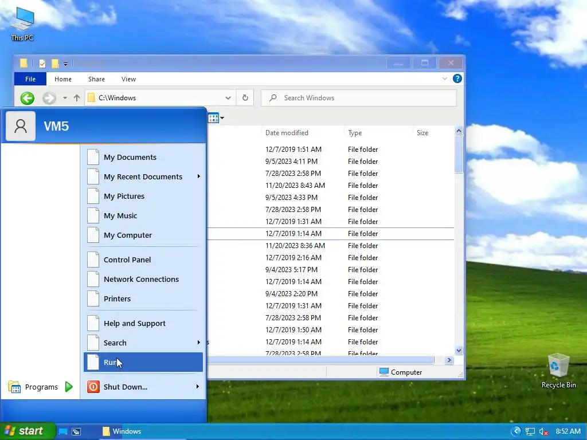The image size is (587, 440).
Task: Select row dated 9/4/2023 5:17 PM
Action: coord(331,269)
